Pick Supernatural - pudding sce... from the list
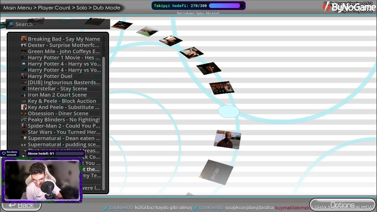377x212 pixels. point(61,144)
